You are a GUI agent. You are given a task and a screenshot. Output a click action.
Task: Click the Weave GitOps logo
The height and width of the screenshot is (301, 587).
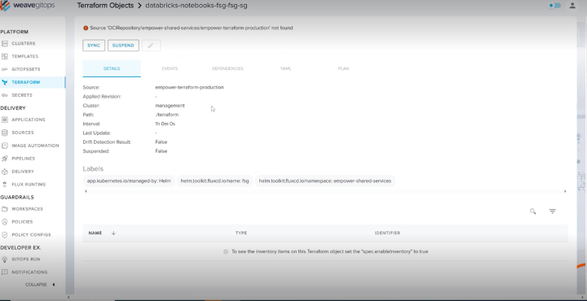[28, 6]
